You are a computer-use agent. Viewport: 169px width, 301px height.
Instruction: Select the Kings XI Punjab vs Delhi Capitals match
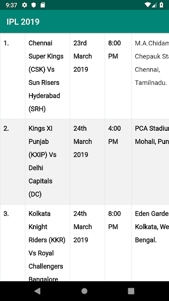pos(47,161)
